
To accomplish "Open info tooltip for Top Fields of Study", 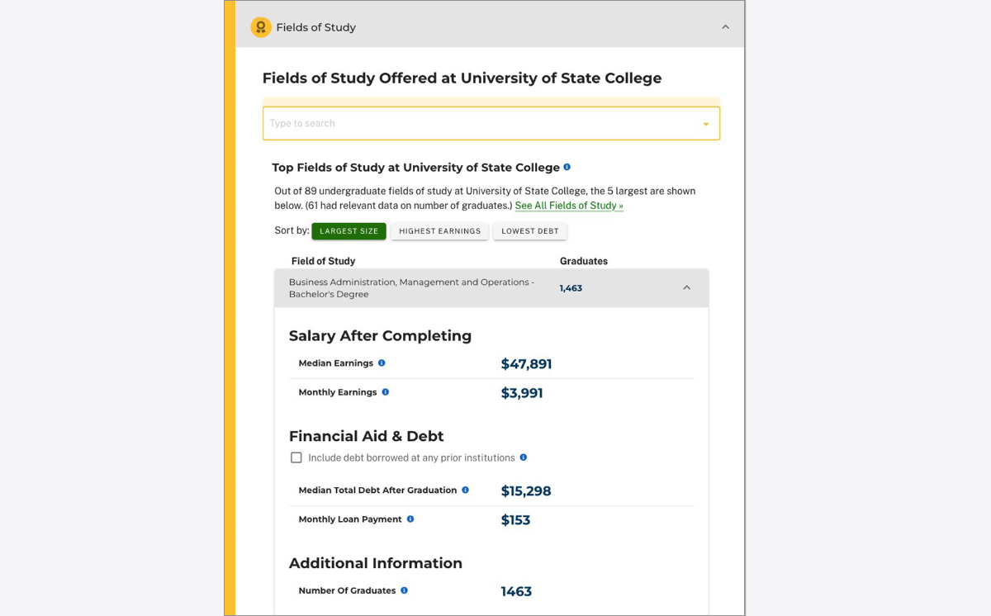I will tap(567, 167).
